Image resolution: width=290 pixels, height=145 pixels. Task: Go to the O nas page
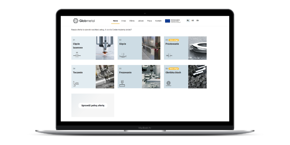click(x=124, y=21)
